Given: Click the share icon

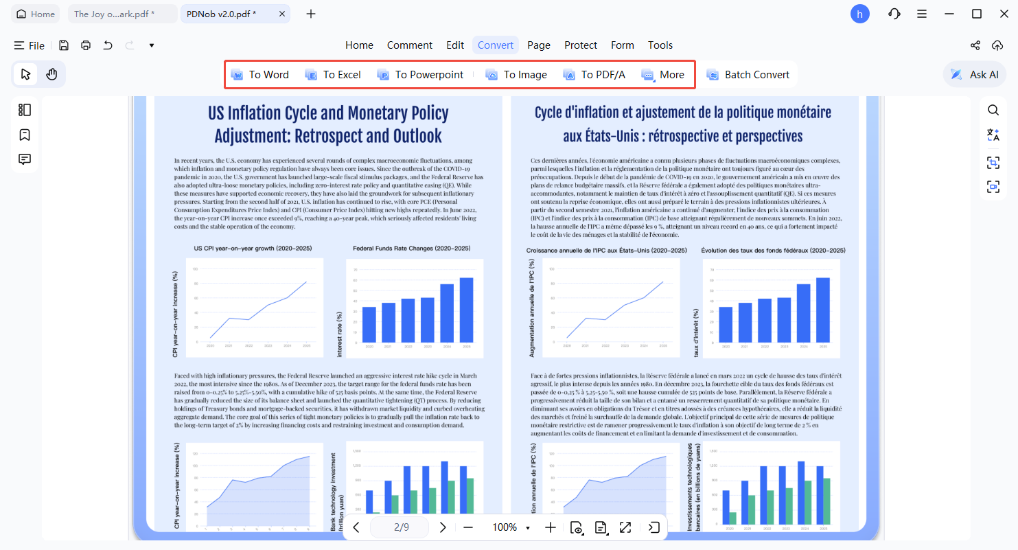Looking at the screenshot, I should tap(975, 45).
